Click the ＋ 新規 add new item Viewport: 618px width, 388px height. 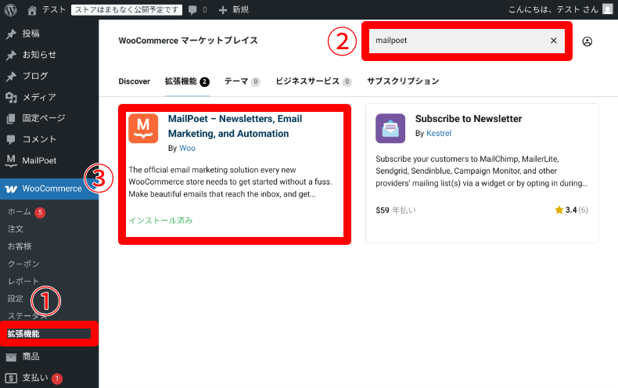click(x=233, y=10)
